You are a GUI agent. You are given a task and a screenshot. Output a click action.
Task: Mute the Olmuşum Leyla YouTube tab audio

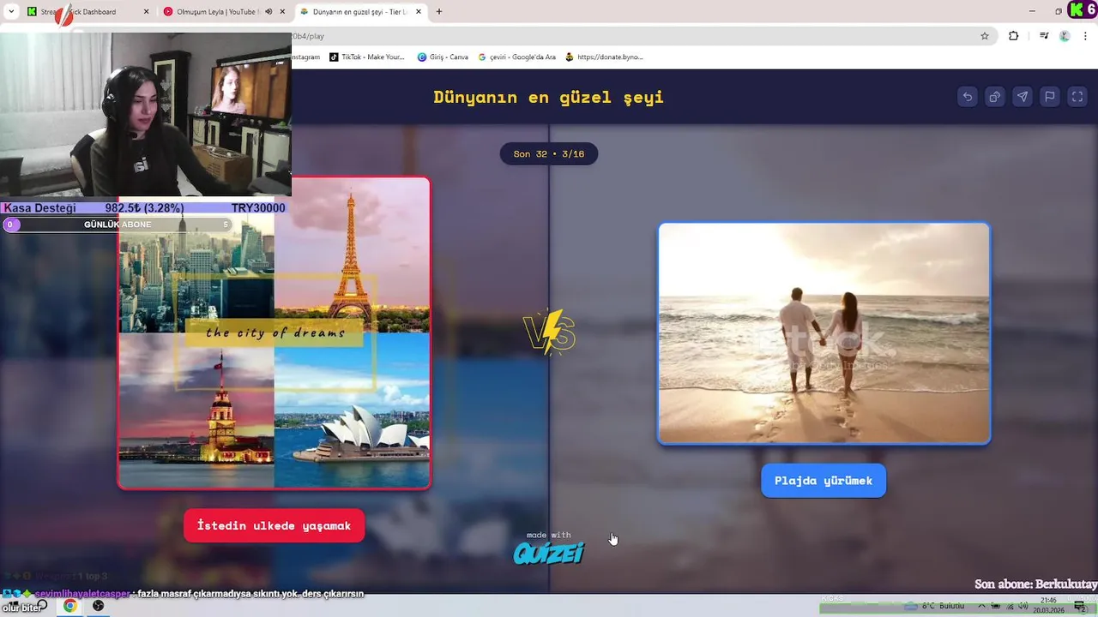coord(268,12)
